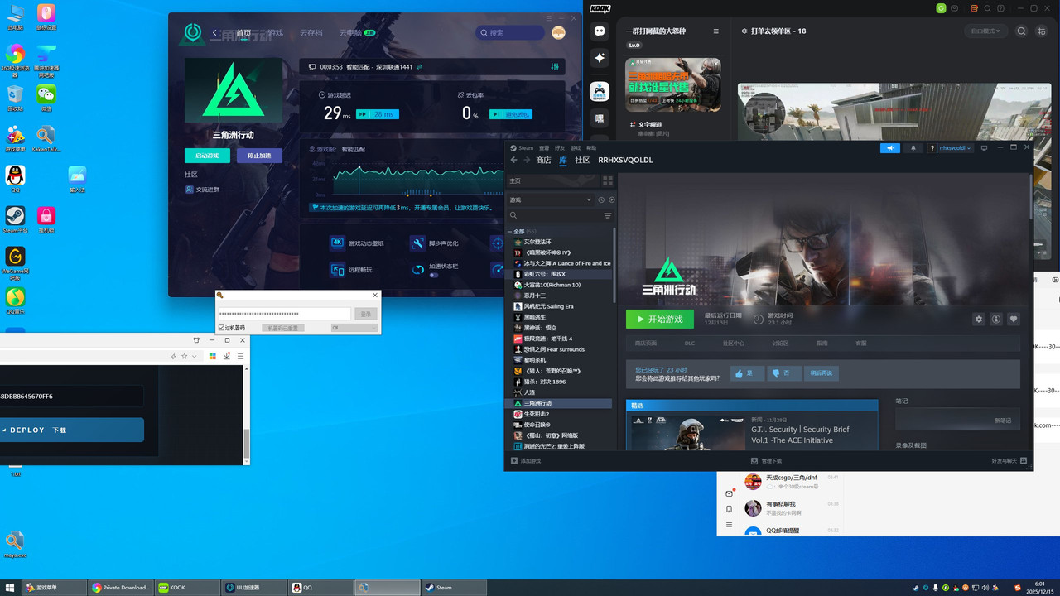
Task: Open Steam notifications bell
Action: click(x=913, y=148)
